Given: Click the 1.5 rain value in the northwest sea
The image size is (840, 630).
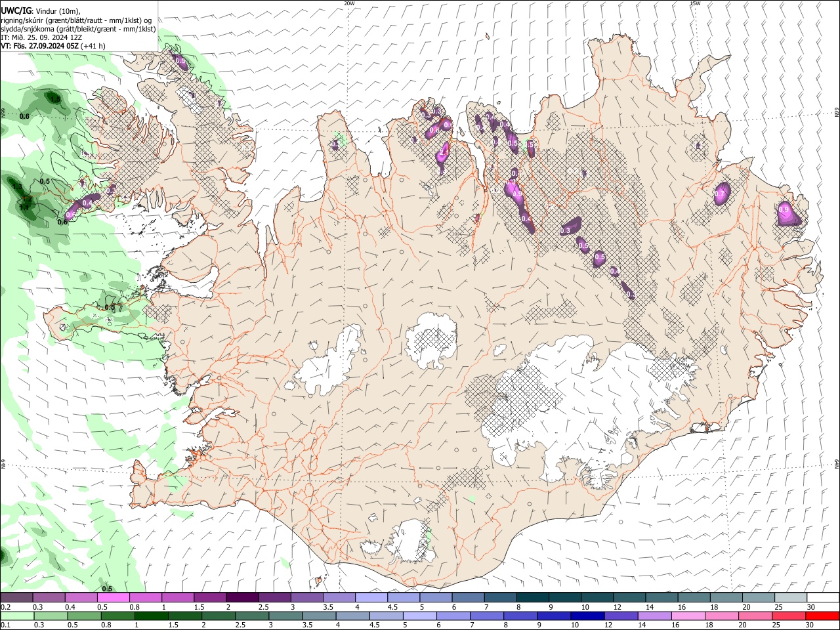Looking at the screenshot, I should pos(55,99).
